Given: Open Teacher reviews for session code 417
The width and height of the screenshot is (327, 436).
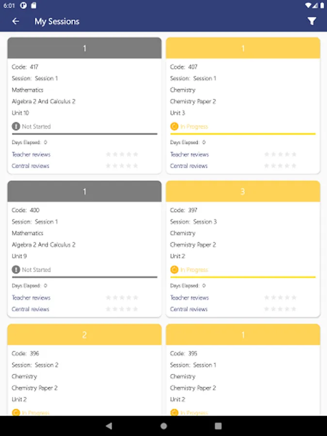Looking at the screenshot, I should tap(31, 155).
